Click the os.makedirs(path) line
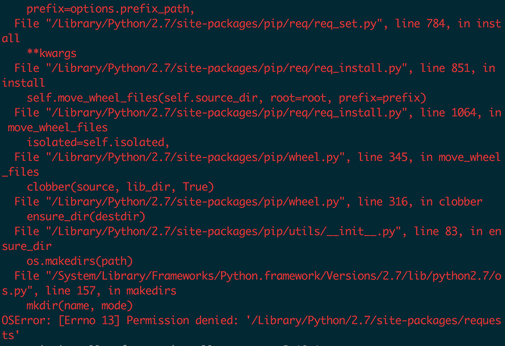 [x=80, y=261]
